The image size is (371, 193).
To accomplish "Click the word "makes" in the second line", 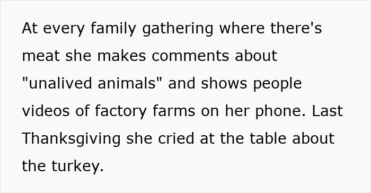I will pos(121,56).
